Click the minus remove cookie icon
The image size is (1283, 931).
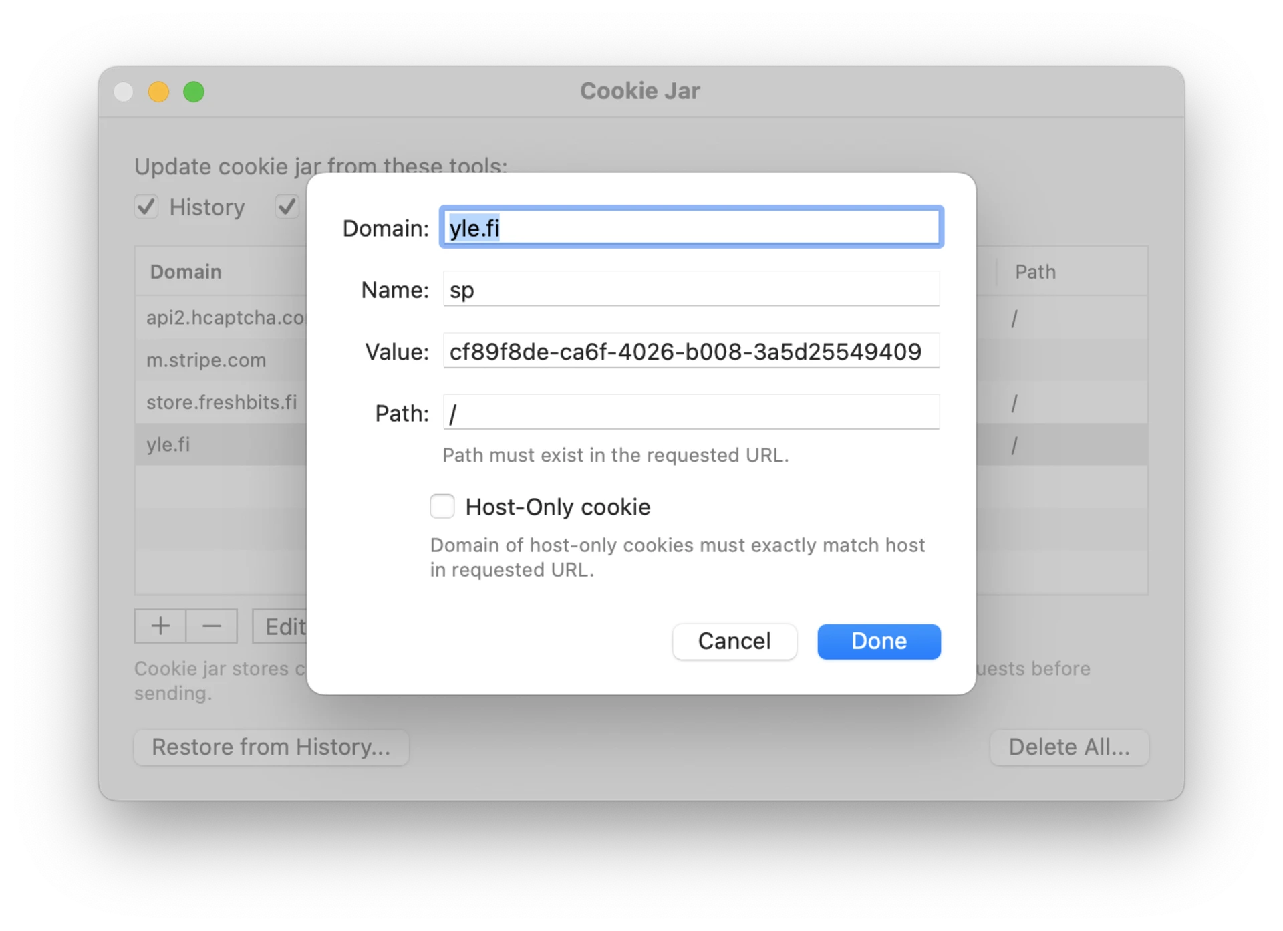(x=212, y=626)
